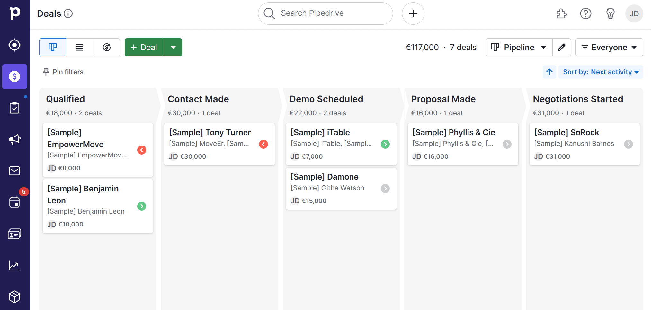
Task: Click the €16,000 value on Phyllis card
Action: (x=436, y=156)
